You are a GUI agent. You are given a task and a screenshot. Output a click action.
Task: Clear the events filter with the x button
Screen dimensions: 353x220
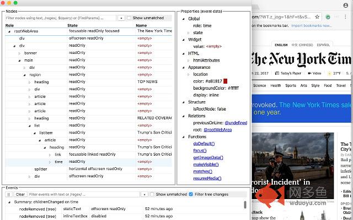coord(144,194)
